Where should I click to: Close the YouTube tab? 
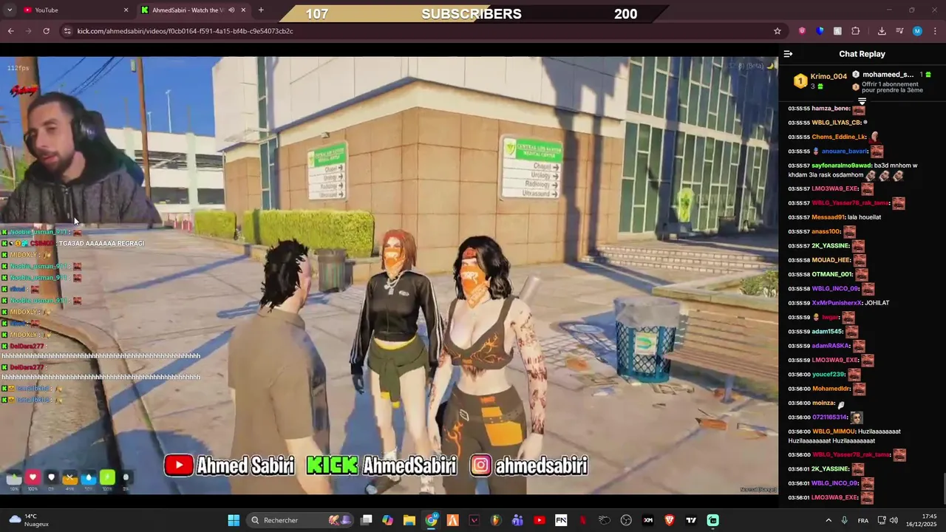(126, 10)
